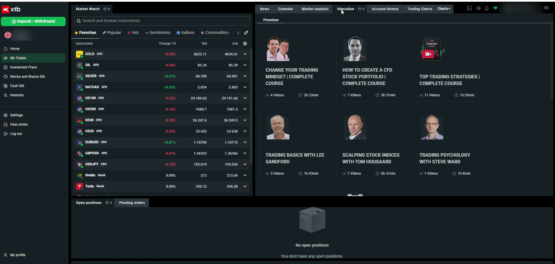This screenshot has width=555, height=264.
Task: Click the Settings gear in sidebar
Action: [x=6, y=115]
